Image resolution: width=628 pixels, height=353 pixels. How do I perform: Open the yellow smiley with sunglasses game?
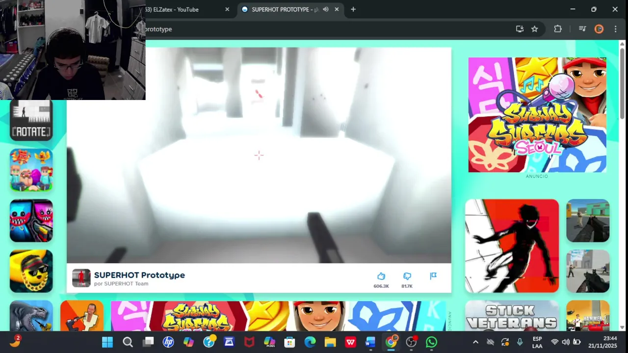pyautogui.click(x=31, y=271)
